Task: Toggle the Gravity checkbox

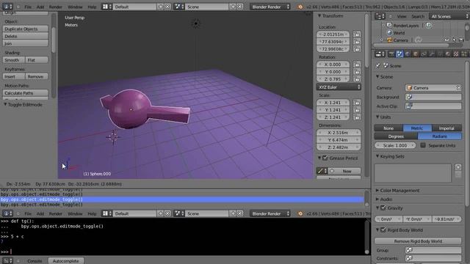Action: point(383,208)
